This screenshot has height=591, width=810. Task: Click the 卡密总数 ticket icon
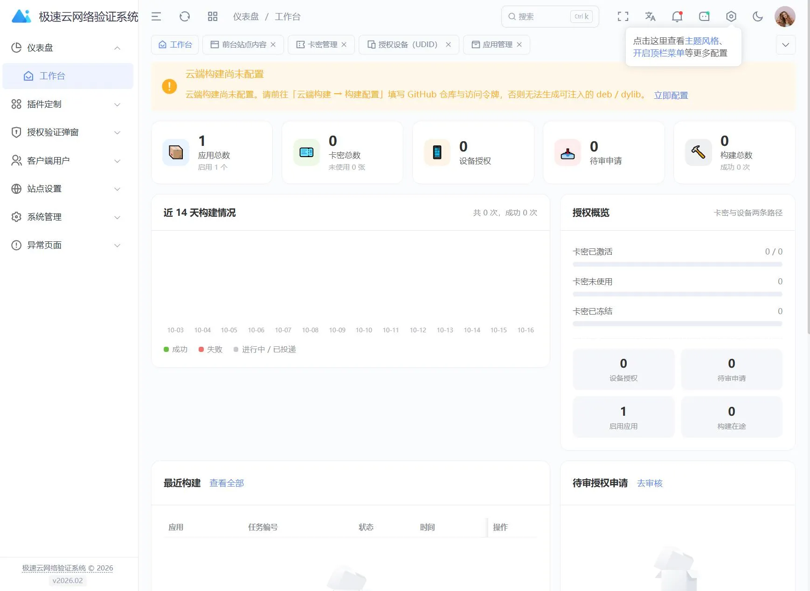pyautogui.click(x=306, y=152)
